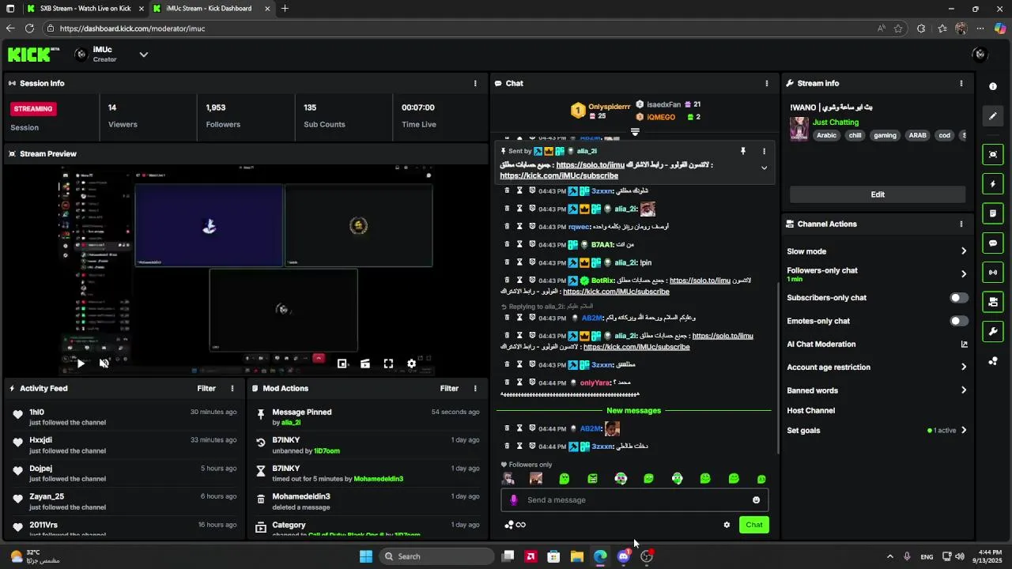
Task: Click the taskbar Search box
Action: coord(437,556)
